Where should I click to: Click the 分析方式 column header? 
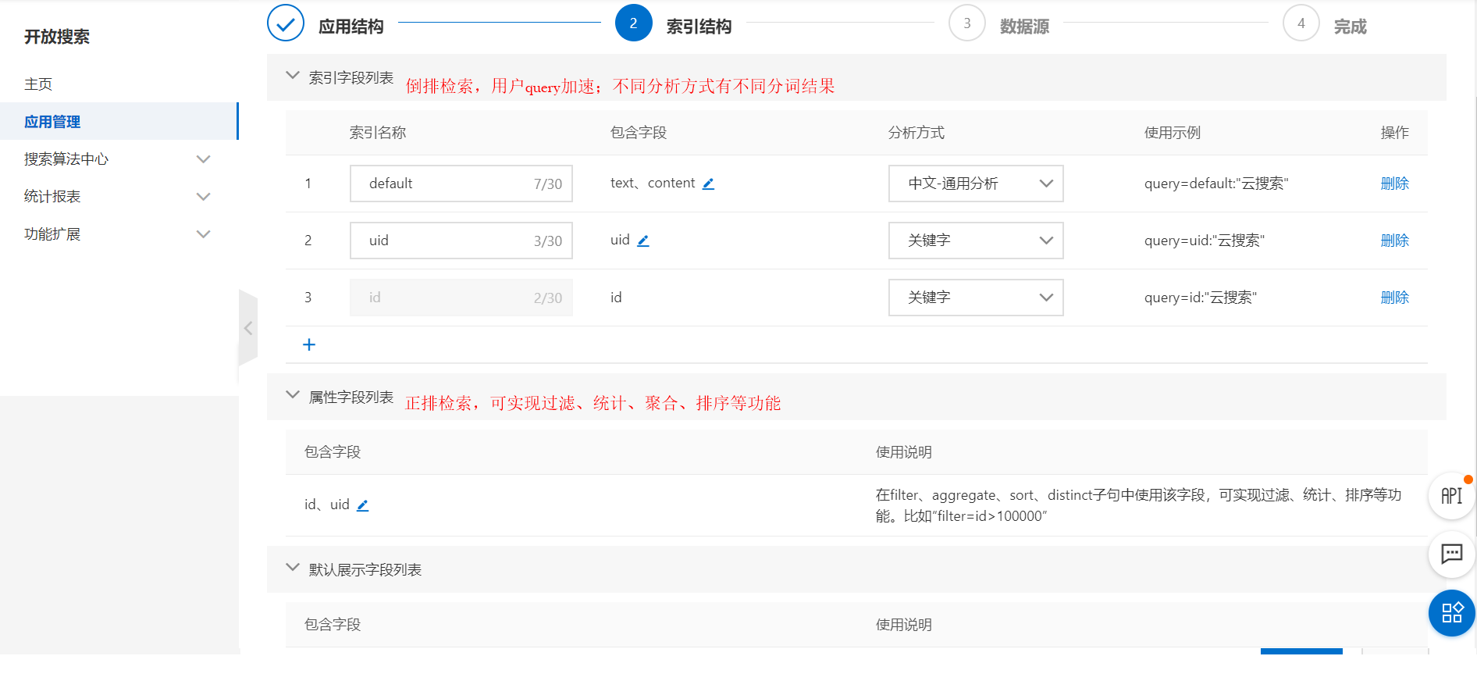tap(916, 133)
